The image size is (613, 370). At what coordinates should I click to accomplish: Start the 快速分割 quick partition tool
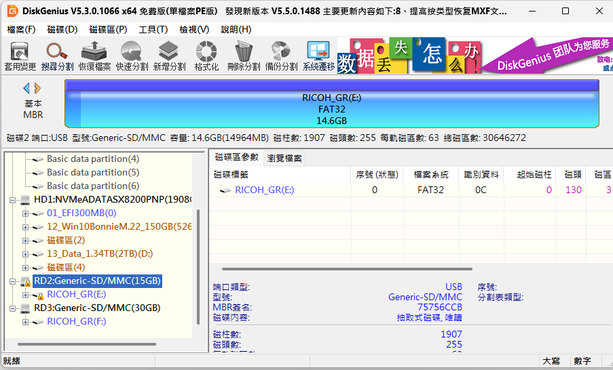pyautogui.click(x=132, y=56)
